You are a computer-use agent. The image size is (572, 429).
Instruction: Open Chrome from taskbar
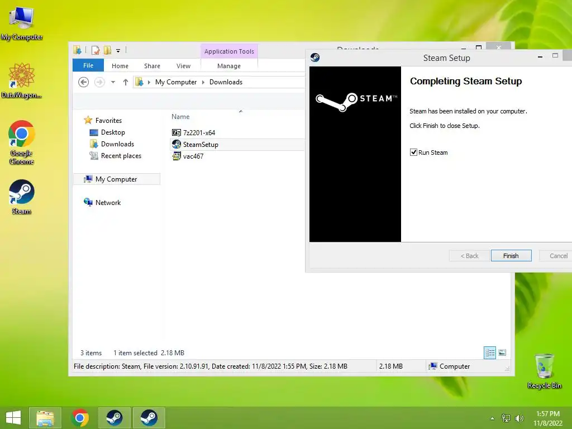tap(80, 418)
